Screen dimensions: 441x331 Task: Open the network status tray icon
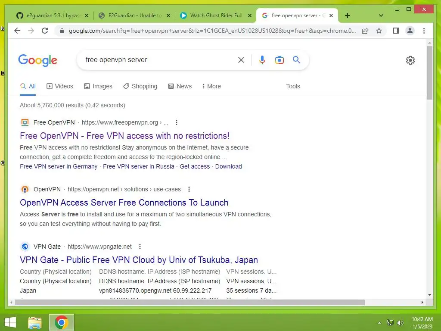(390, 323)
